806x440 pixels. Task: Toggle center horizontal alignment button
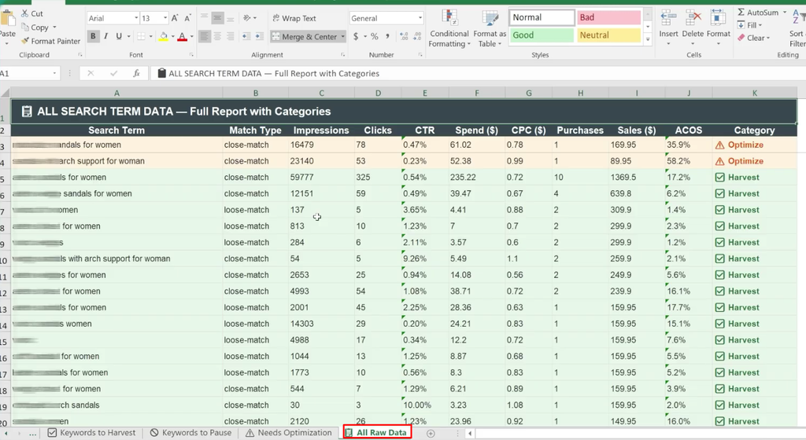(x=217, y=36)
